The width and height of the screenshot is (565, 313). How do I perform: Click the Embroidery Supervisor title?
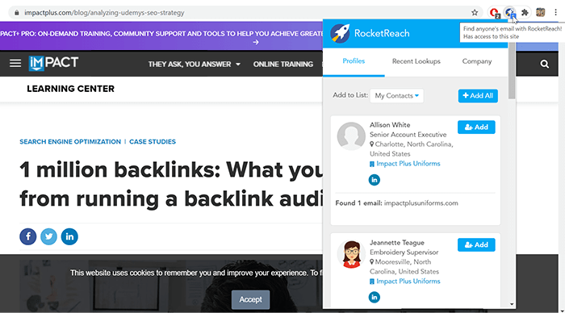pyautogui.click(x=404, y=252)
